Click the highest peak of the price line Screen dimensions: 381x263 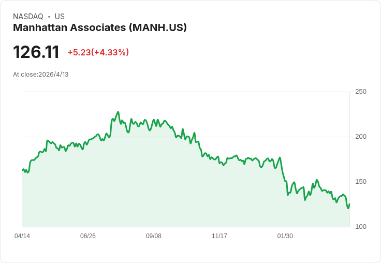[118, 112]
